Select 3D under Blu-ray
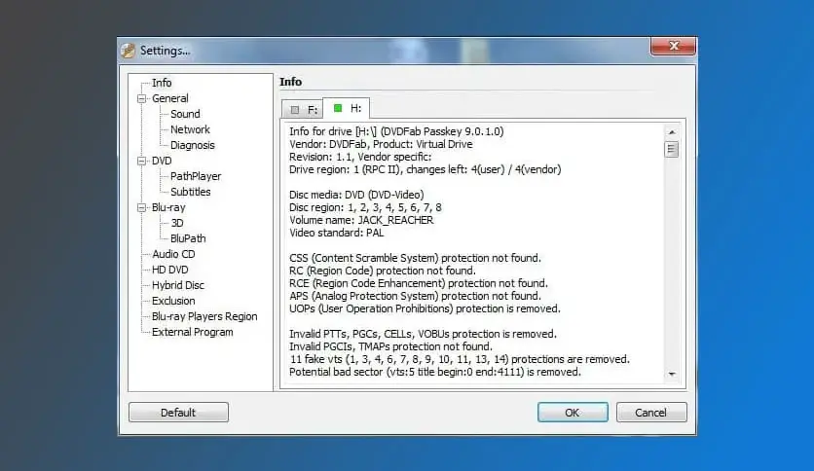 click(x=177, y=223)
